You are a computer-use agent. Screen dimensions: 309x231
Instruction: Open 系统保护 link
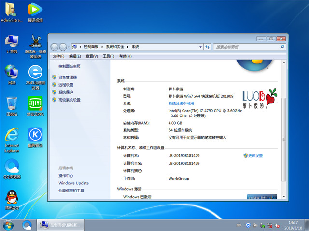click(66, 92)
